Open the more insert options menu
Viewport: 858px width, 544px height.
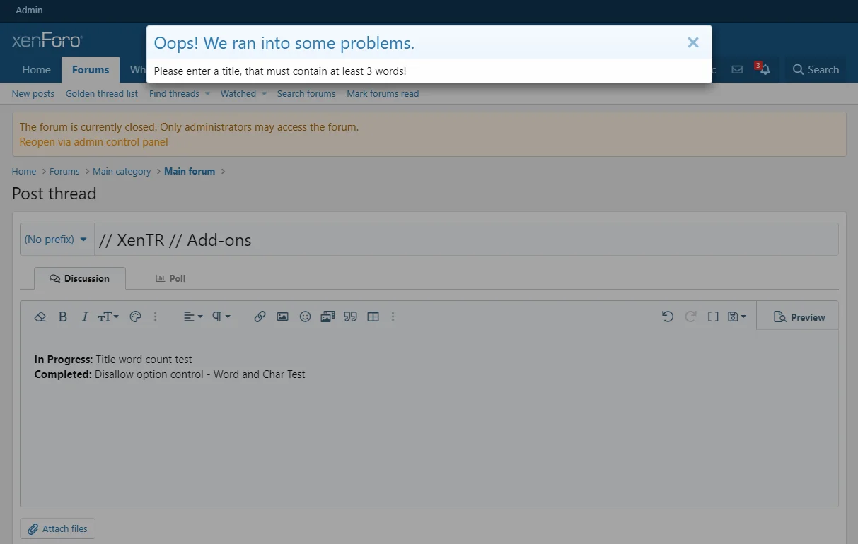coord(393,317)
